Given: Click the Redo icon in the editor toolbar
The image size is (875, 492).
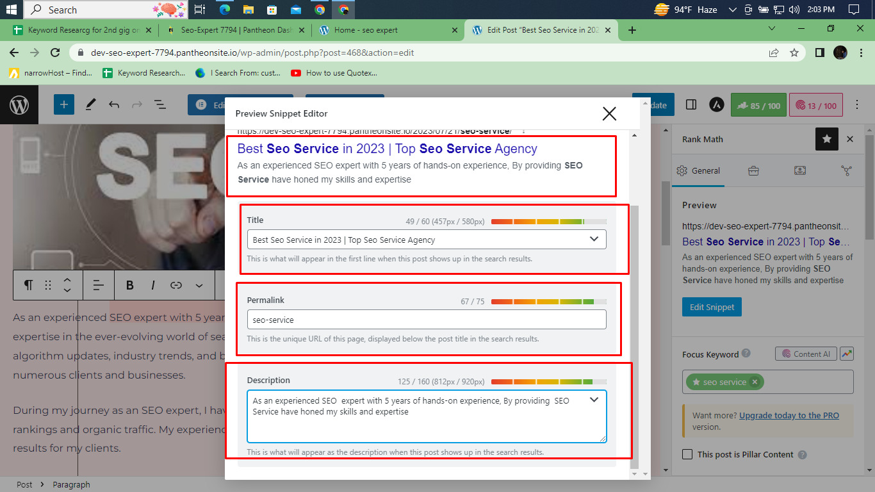Looking at the screenshot, I should (136, 104).
